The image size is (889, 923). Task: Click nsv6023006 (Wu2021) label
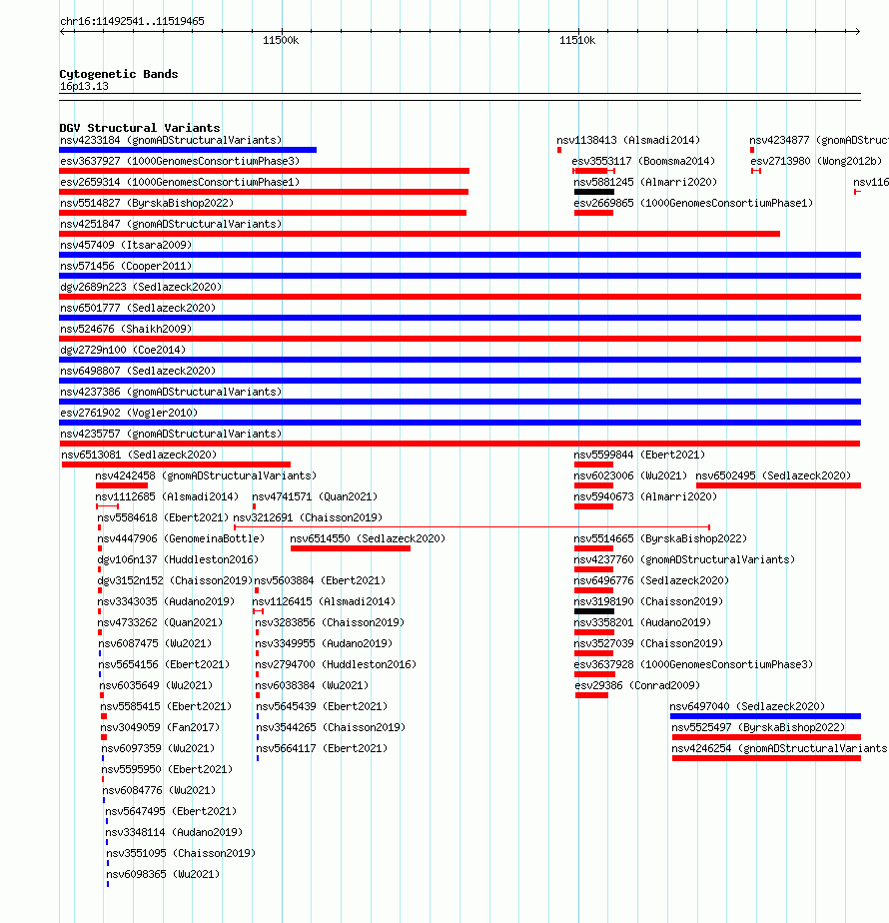pyautogui.click(x=630, y=475)
